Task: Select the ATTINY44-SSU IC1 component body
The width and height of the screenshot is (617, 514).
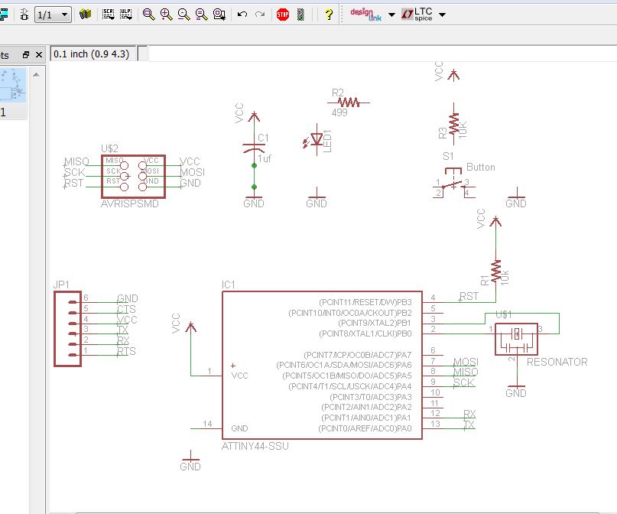Action: [x=322, y=366]
